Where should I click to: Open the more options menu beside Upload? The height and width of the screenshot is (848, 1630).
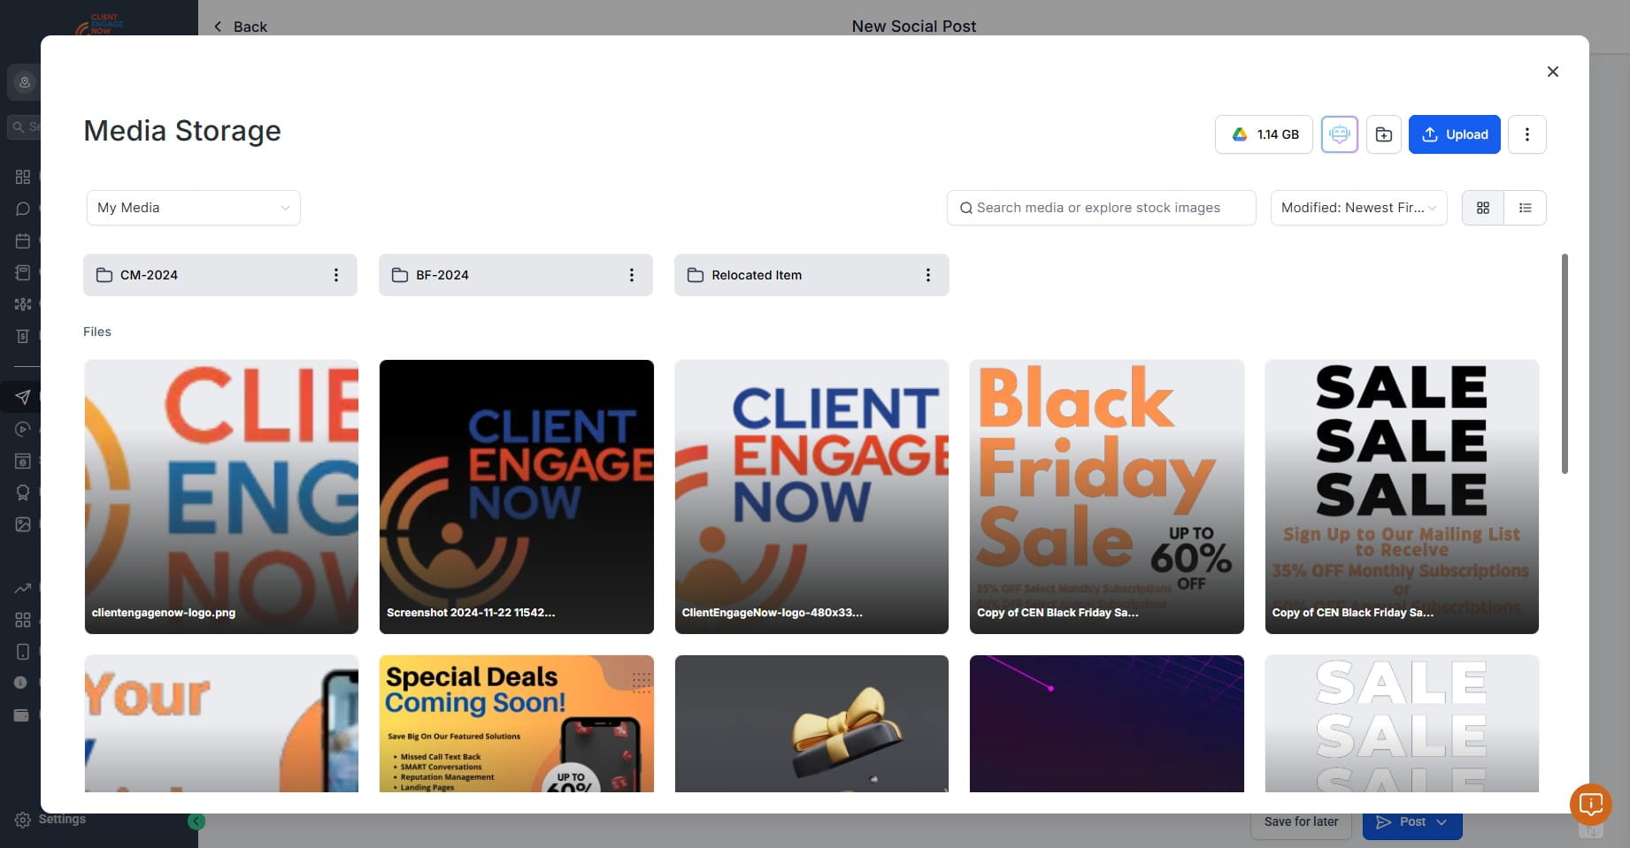tap(1527, 134)
